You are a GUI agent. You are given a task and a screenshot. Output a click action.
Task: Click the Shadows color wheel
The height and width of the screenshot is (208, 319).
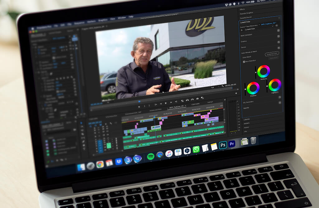click(253, 88)
